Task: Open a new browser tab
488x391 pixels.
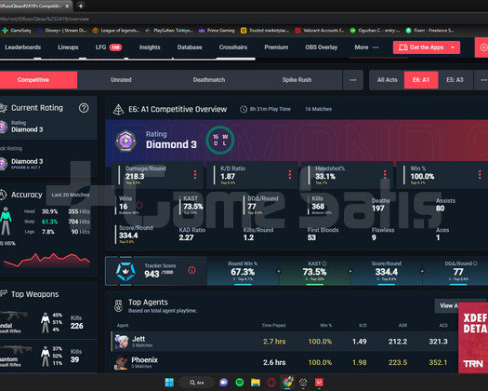Action: pos(81,6)
